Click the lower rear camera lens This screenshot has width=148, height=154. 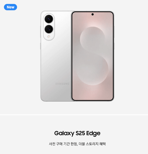(49, 29)
